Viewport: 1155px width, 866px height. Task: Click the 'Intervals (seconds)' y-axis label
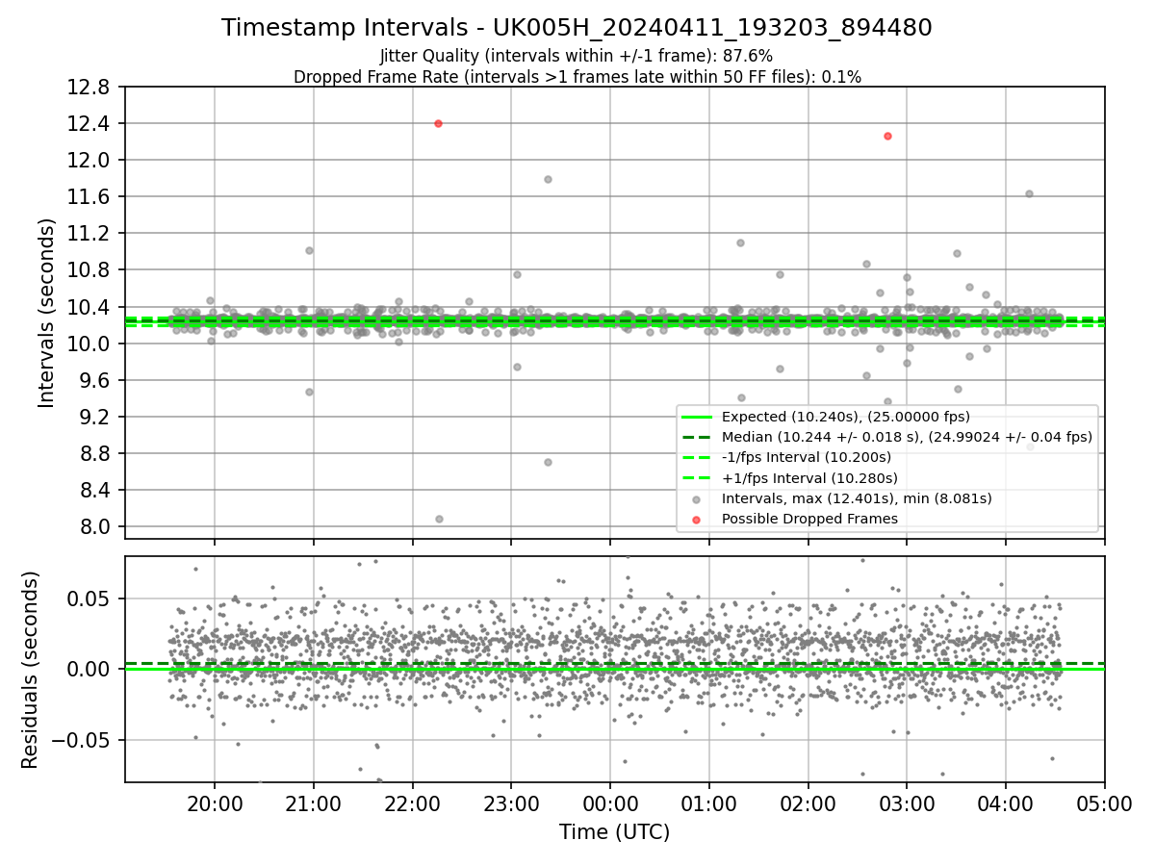pos(47,313)
